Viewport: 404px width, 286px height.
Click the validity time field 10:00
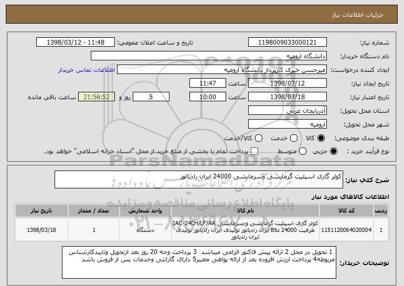pos(208,97)
